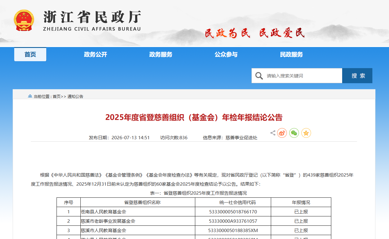Click the announcement title heading
The height and width of the screenshot is (239, 389).
click(x=194, y=117)
